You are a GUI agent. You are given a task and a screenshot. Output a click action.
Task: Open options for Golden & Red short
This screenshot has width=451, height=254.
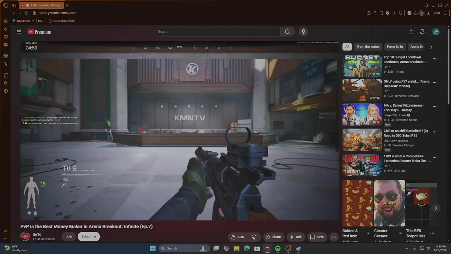368,233
